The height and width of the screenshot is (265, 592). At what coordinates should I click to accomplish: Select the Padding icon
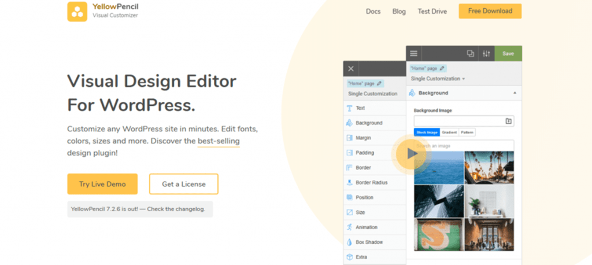coord(349,153)
